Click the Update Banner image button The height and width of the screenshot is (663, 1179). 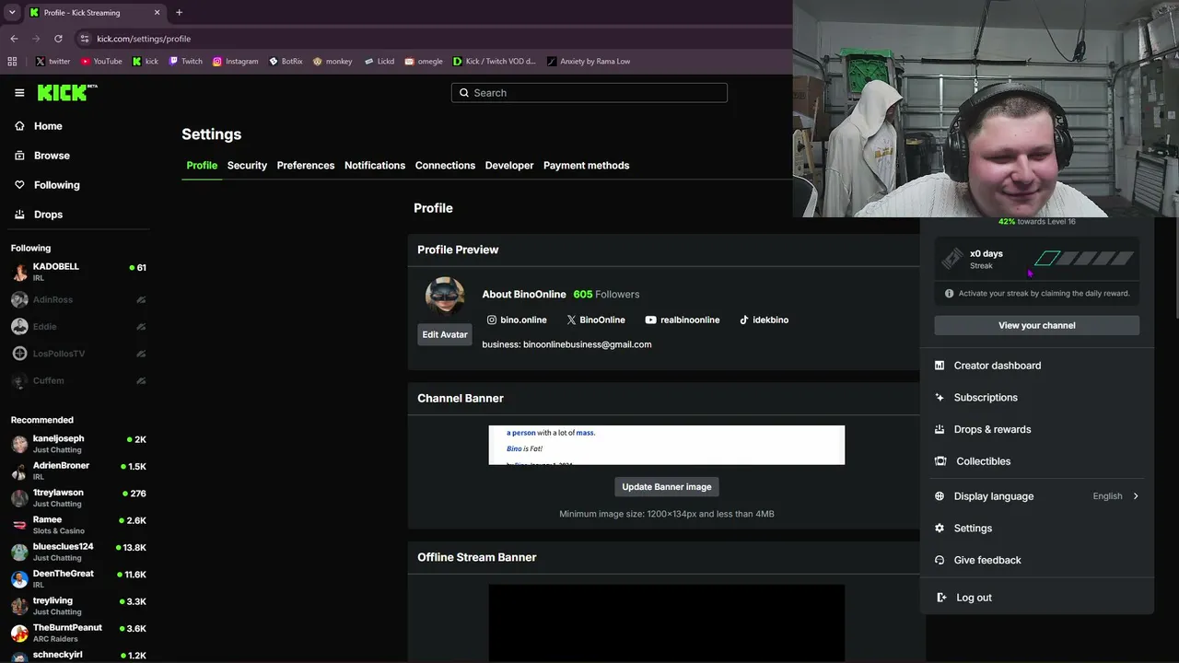[667, 487]
